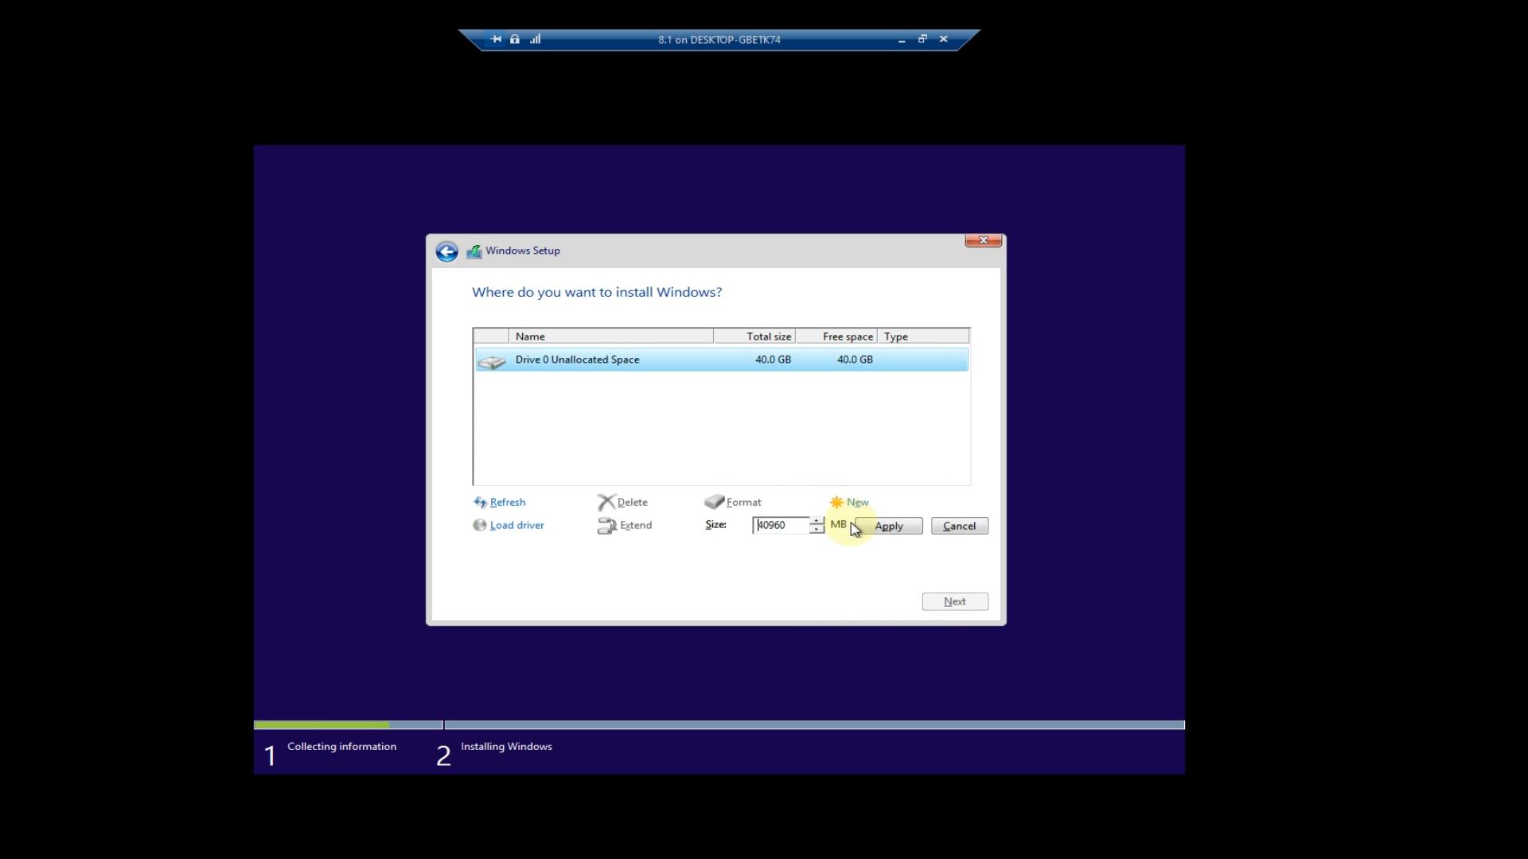Increase partition size with up spinner arrow
Image resolution: width=1528 pixels, height=859 pixels.
coord(817,521)
